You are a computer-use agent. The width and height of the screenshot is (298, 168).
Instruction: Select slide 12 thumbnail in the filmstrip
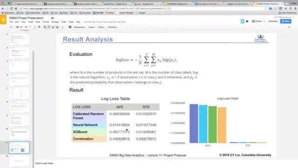(19, 161)
